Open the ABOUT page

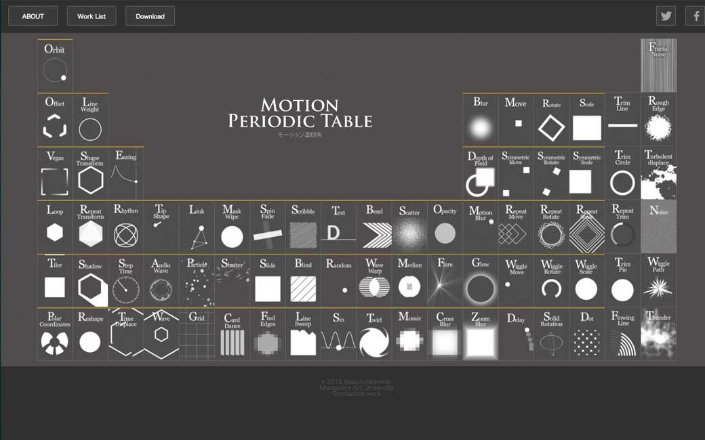point(33,16)
